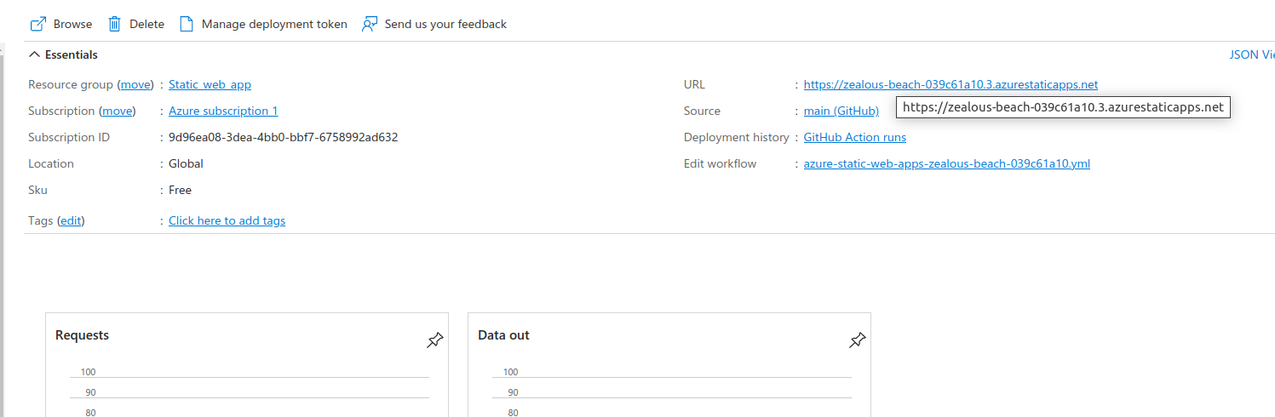Open the zealous-beach site URL link
The width and height of the screenshot is (1275, 417).
[x=951, y=84]
